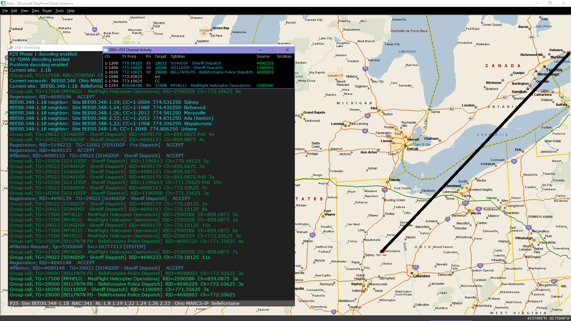Screen dimensions: 571x321
Task: Open the Help menu
Action: (x=71, y=11)
